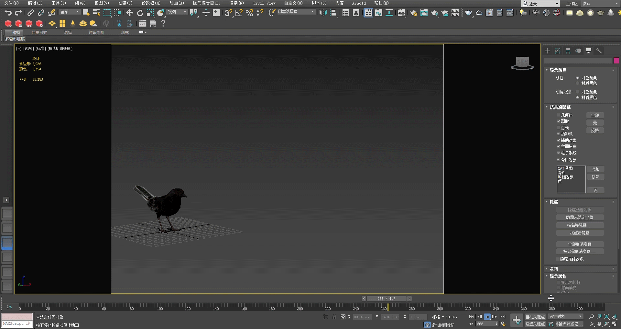Open the Render Setup dialog

coord(413,13)
